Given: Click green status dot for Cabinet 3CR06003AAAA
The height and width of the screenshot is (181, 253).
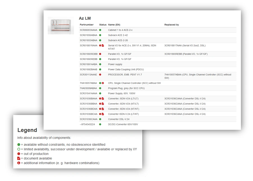Looking at the screenshot, I should click(x=100, y=30).
